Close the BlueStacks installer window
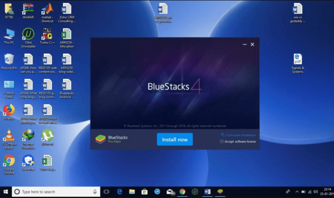Screen dimensions: 334x198 pyautogui.click(x=252, y=44)
